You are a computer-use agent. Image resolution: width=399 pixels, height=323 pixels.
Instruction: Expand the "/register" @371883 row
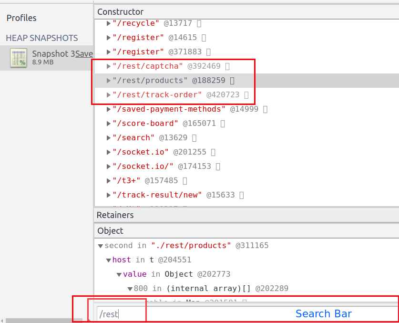pos(108,52)
